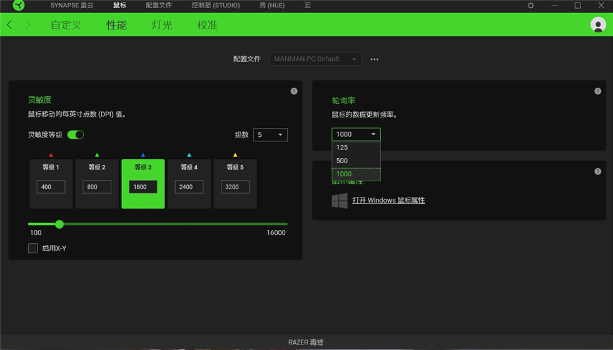
Task: Open the MANMAN-PC-Default profile dropdown
Action: [x=315, y=59]
